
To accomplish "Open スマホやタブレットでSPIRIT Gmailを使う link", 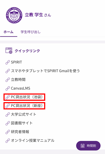I will click(x=45, y=71).
